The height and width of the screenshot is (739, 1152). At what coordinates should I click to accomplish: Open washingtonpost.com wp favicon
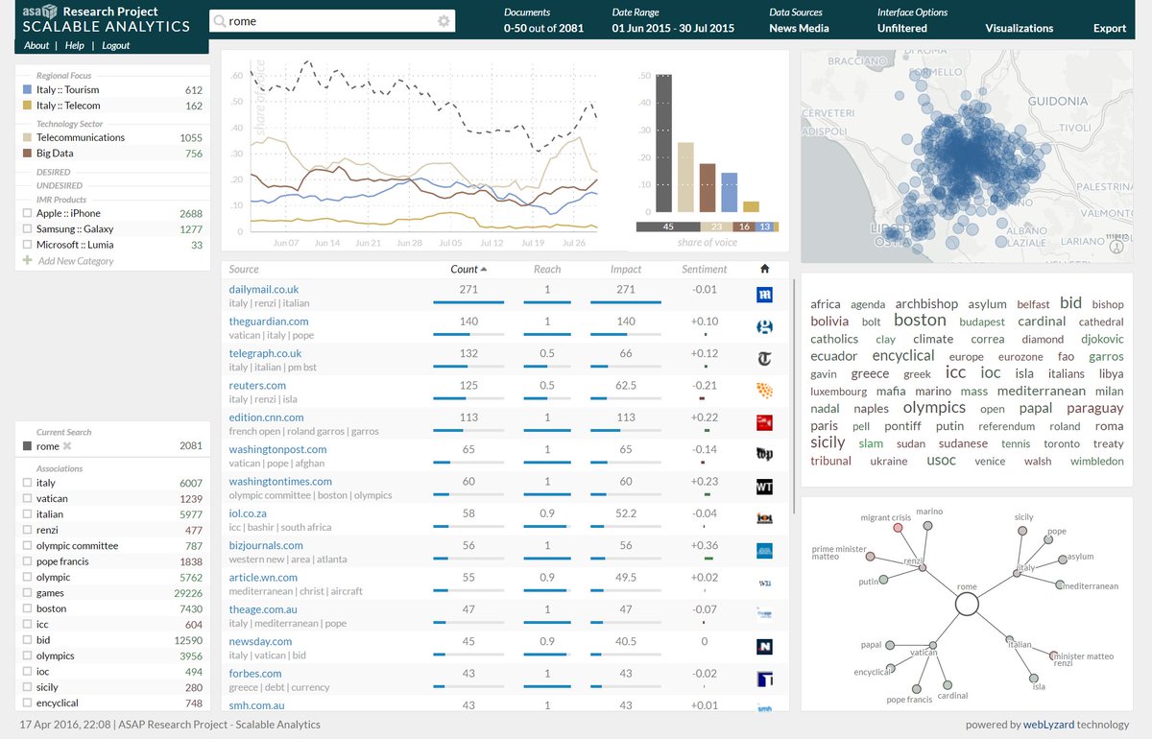[764, 455]
